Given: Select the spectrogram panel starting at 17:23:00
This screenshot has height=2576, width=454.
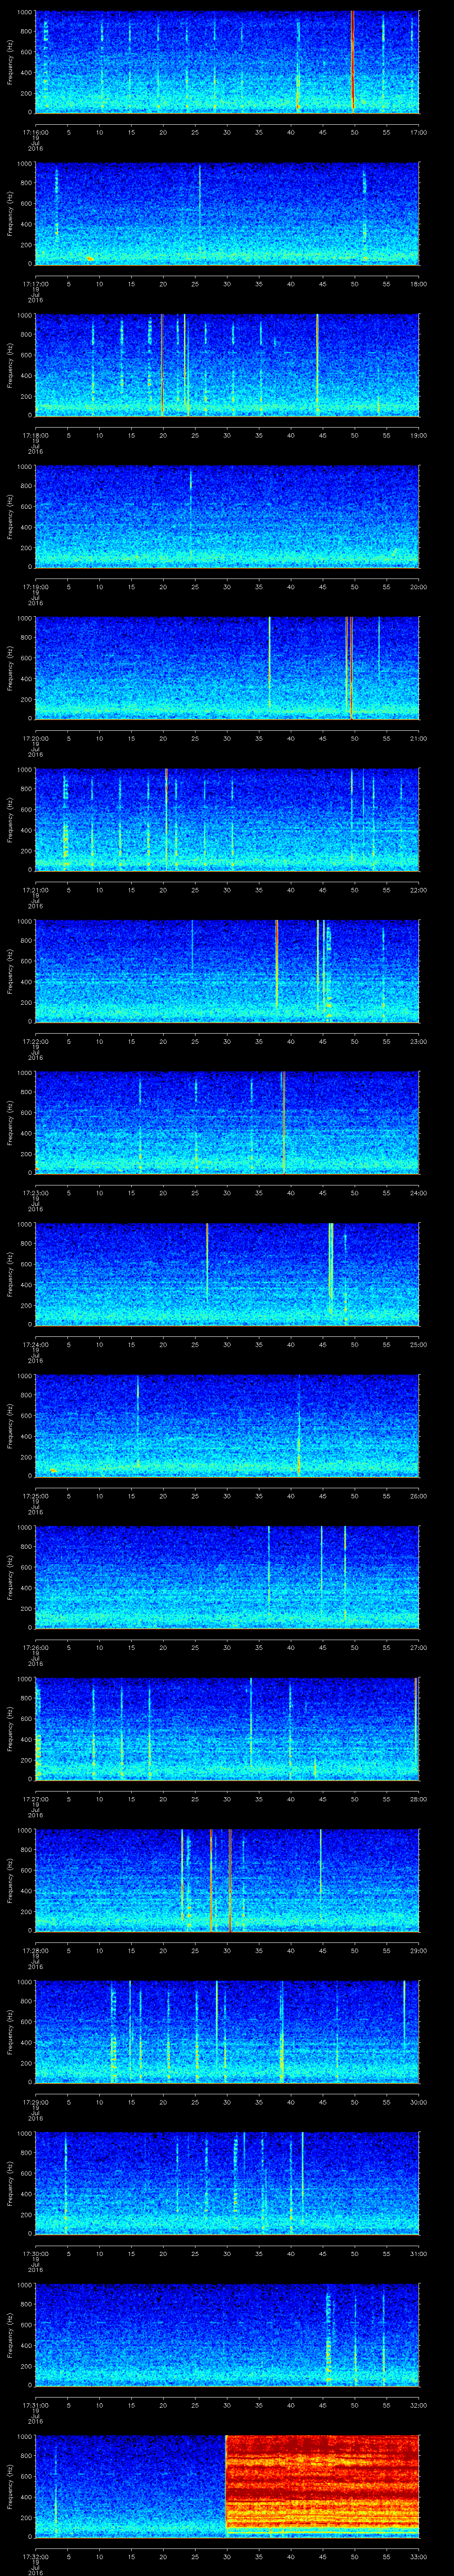Looking at the screenshot, I should [x=227, y=1123].
